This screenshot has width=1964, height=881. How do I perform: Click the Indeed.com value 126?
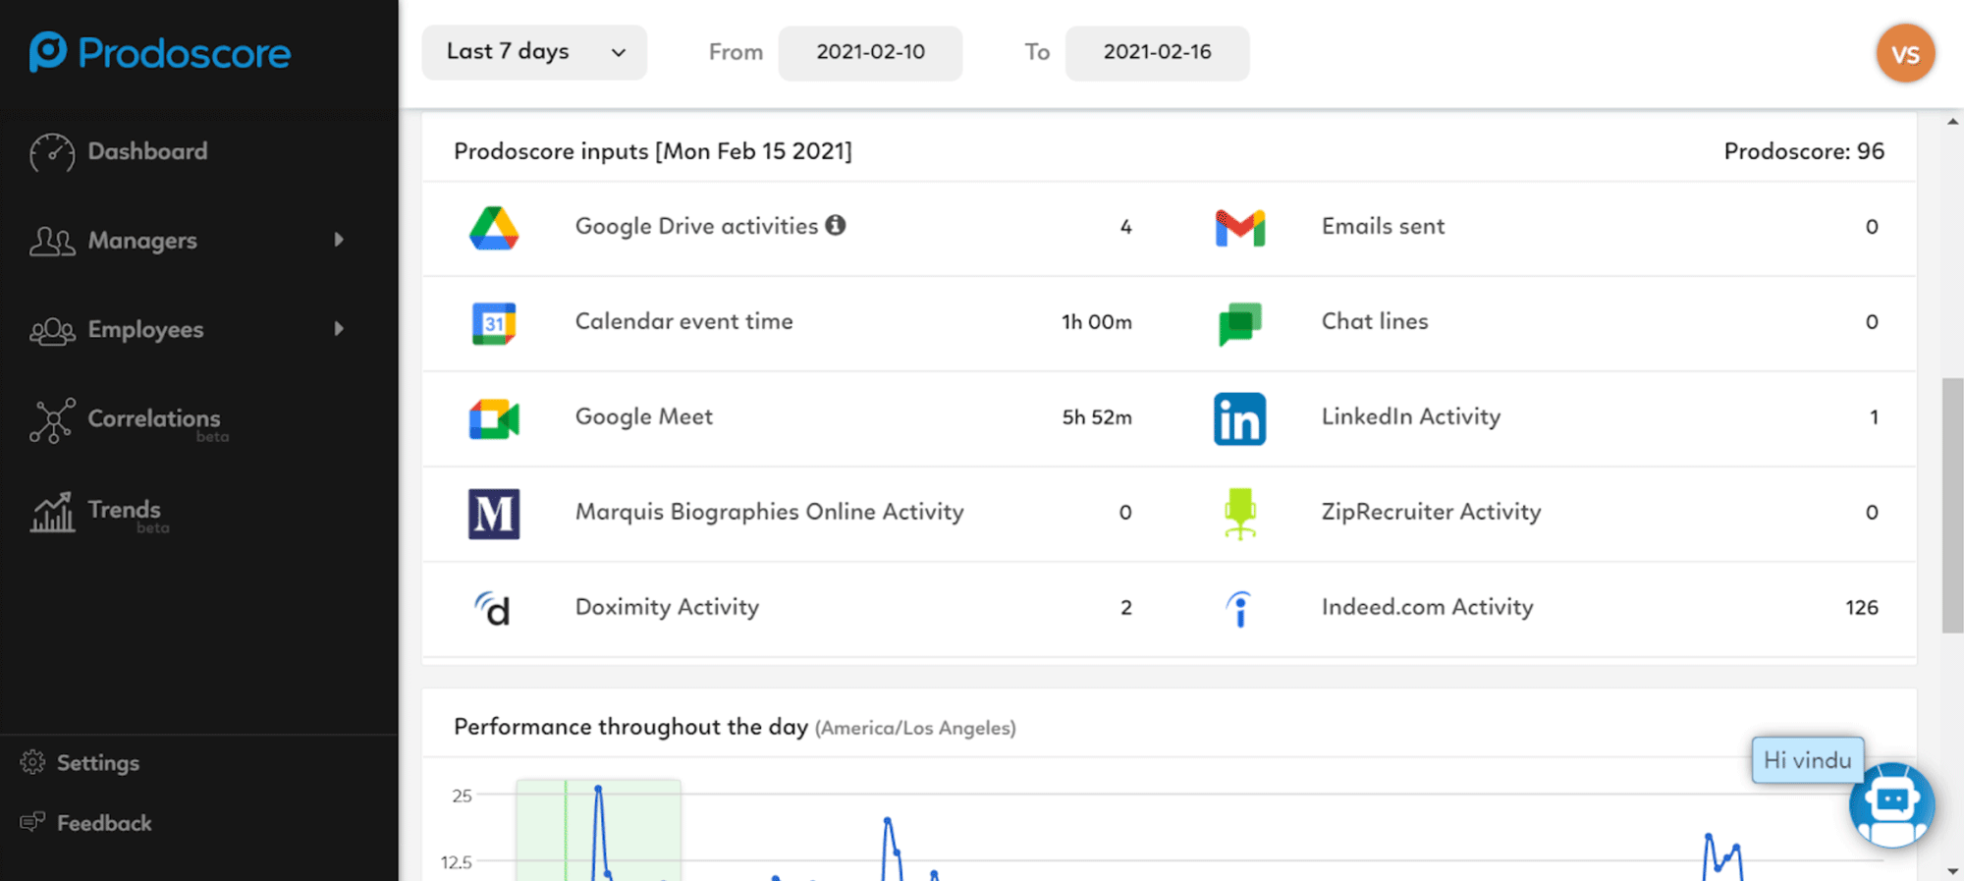[x=1861, y=608]
